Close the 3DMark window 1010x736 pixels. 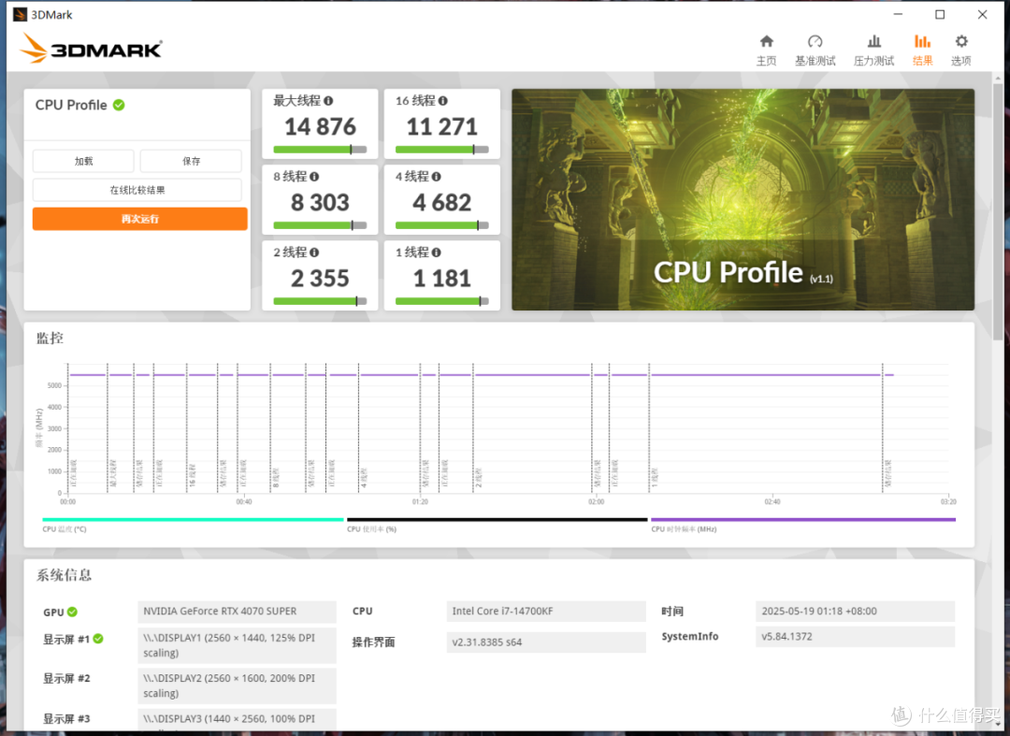coord(982,14)
